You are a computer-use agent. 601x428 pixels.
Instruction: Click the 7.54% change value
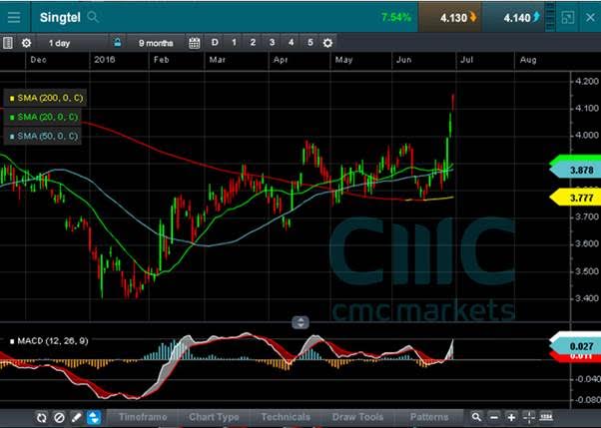click(x=396, y=17)
